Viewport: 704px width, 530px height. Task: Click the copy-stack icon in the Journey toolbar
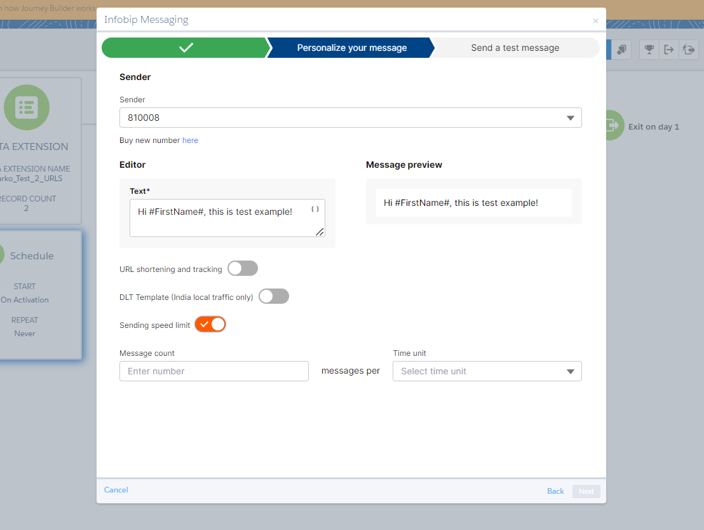pos(621,50)
